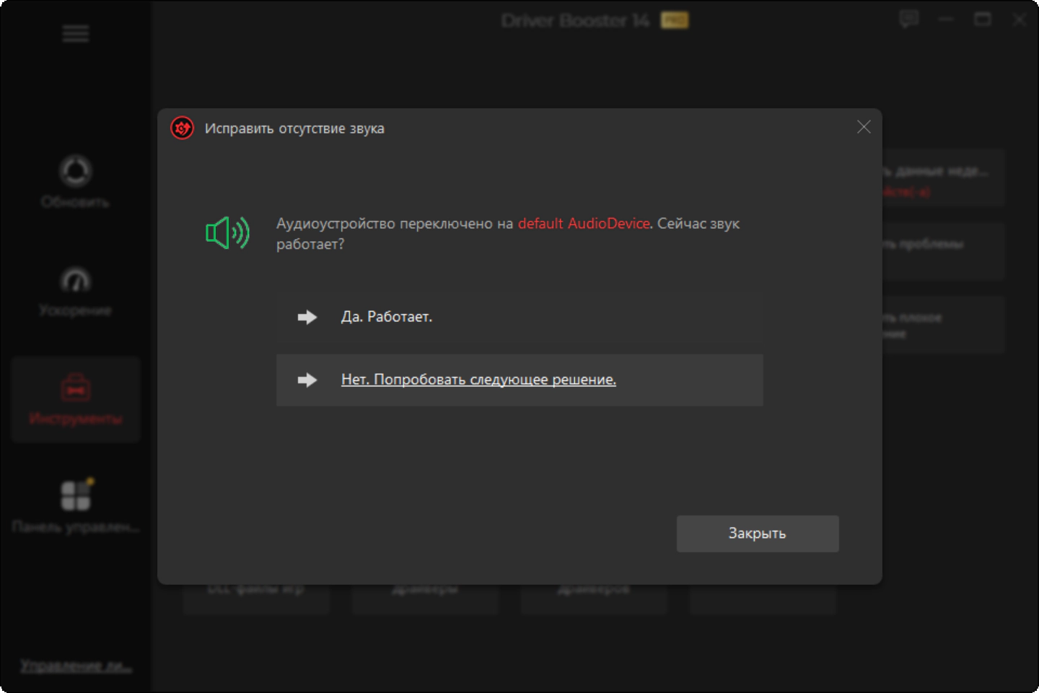Close the sound fix dialog with X
This screenshot has width=1039, height=693.
864,127
